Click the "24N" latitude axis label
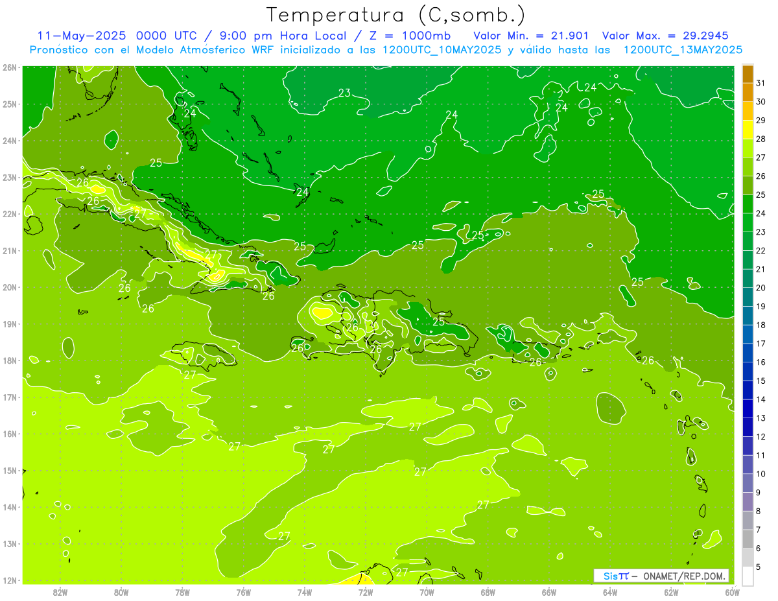Viewport: 778px width, 601px height. click(x=10, y=141)
